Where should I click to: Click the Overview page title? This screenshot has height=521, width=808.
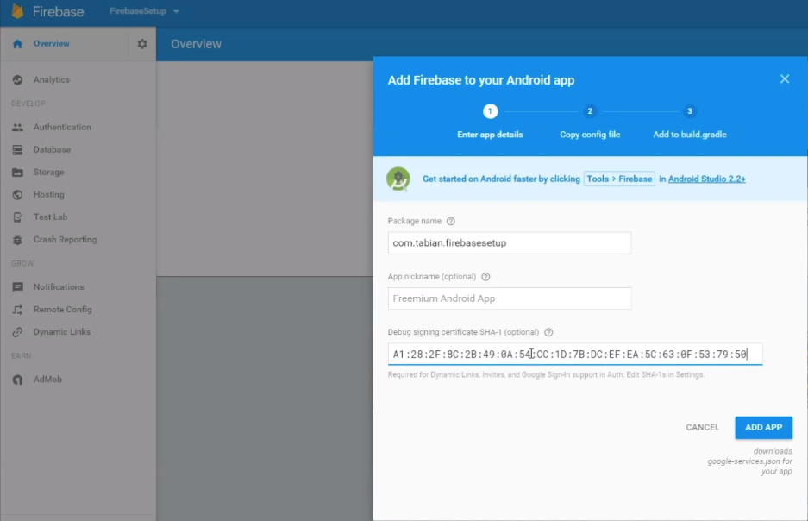click(x=197, y=44)
